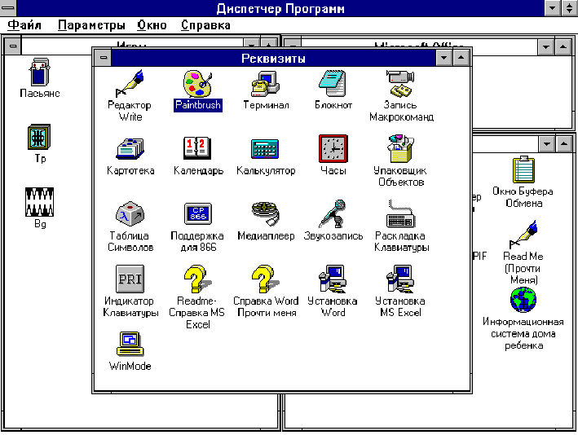Viewport: 578px width, 435px height.
Task: Select the Раскладка Клавиатуры icon
Action: pos(401,213)
